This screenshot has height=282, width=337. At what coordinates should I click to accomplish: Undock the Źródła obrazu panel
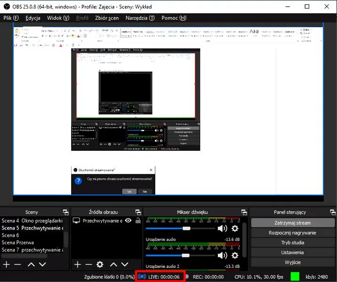[x=138, y=212]
